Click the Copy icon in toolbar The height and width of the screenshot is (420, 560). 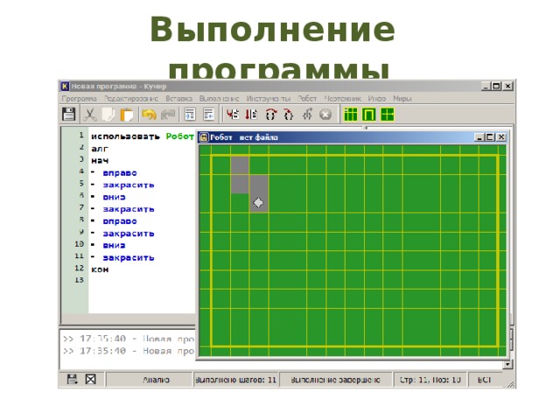pos(108,115)
